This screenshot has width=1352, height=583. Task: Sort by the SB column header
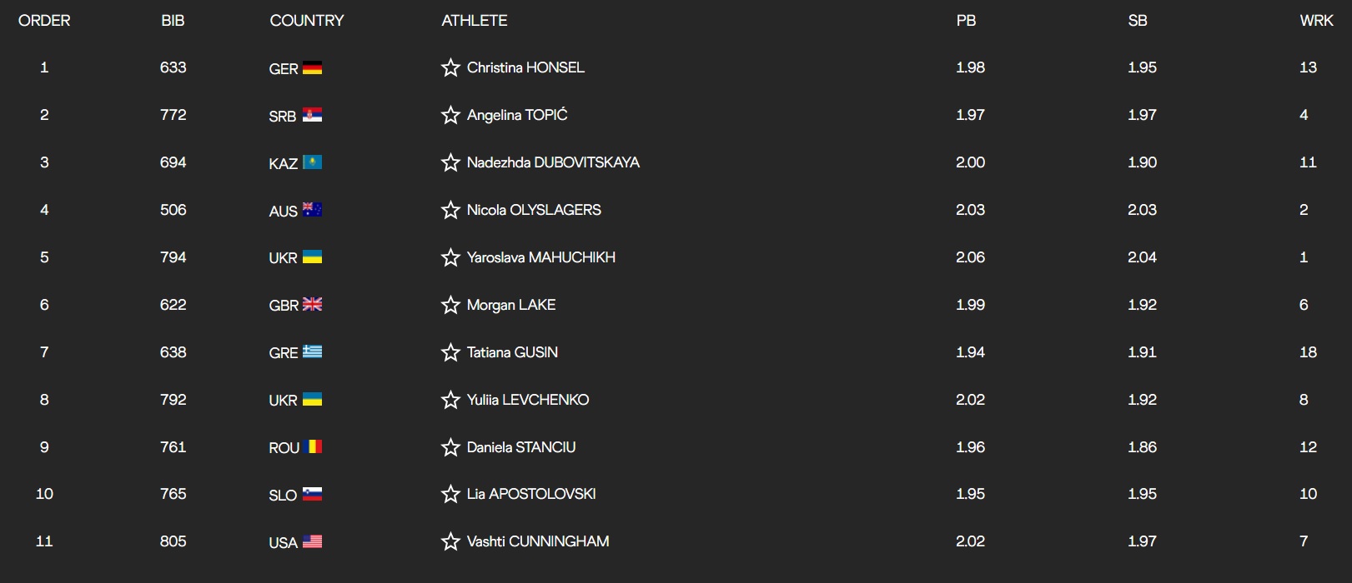pyautogui.click(x=1138, y=21)
